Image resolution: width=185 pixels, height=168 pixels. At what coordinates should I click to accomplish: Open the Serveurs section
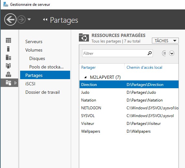[x=34, y=42]
